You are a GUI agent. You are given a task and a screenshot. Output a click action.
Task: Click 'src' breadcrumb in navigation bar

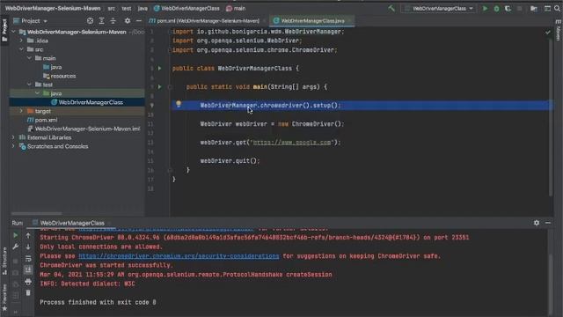[112, 8]
